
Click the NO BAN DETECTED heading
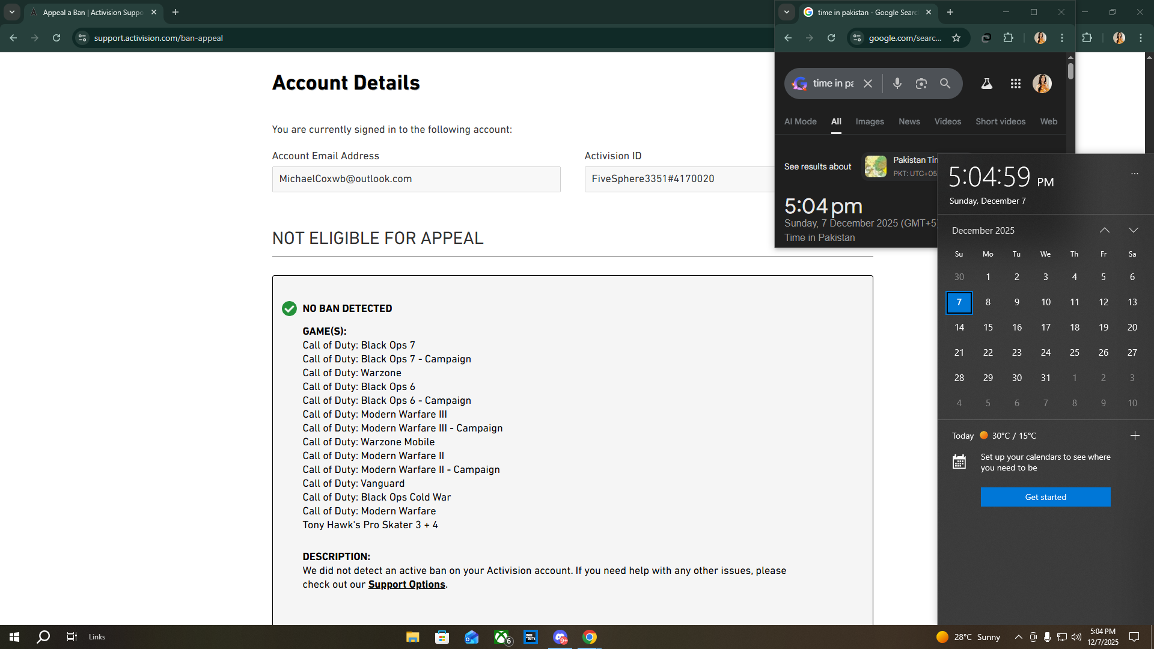(x=347, y=308)
